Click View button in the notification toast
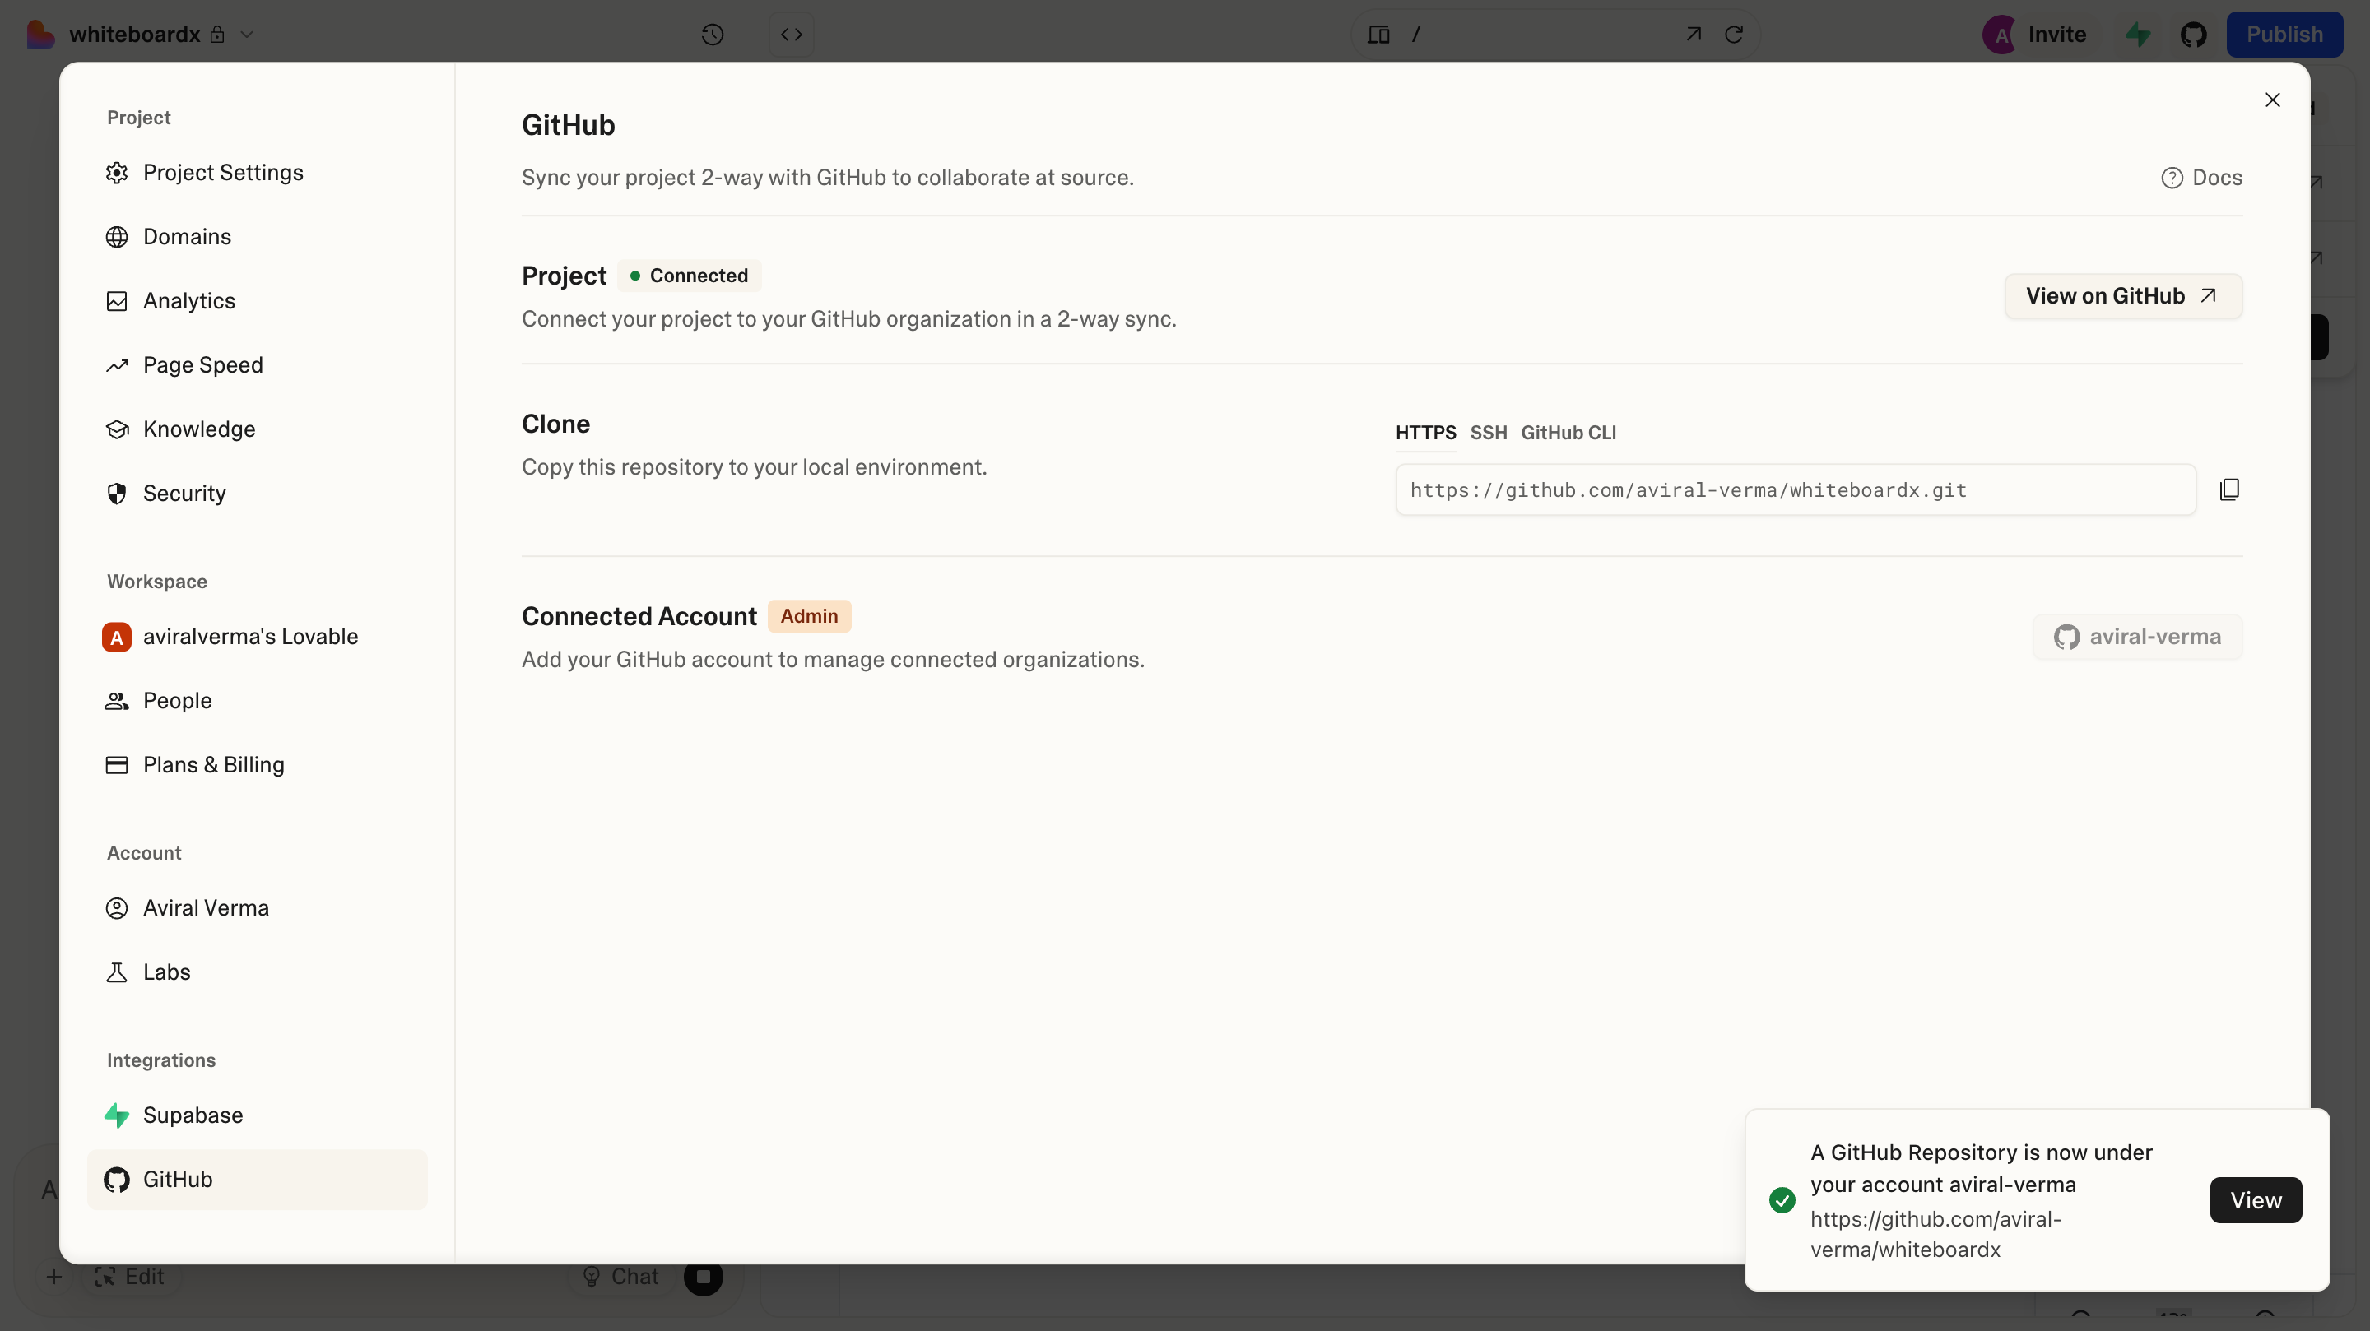Image resolution: width=2370 pixels, height=1331 pixels. click(2255, 1199)
